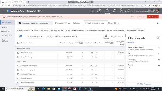
Task: Check the 'how to cook biryani rice' row
Action: 18,83
